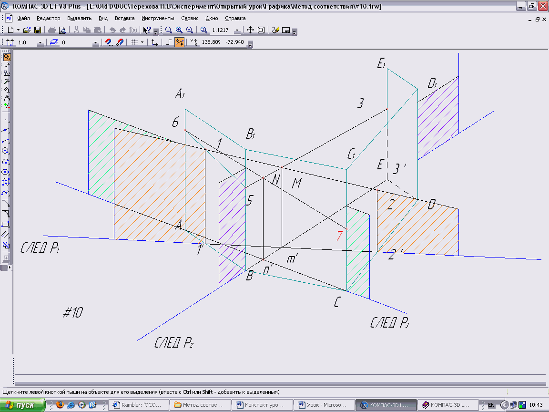Select the Ellipse drawing tool
Screen dimensions: 549x412
6,171
